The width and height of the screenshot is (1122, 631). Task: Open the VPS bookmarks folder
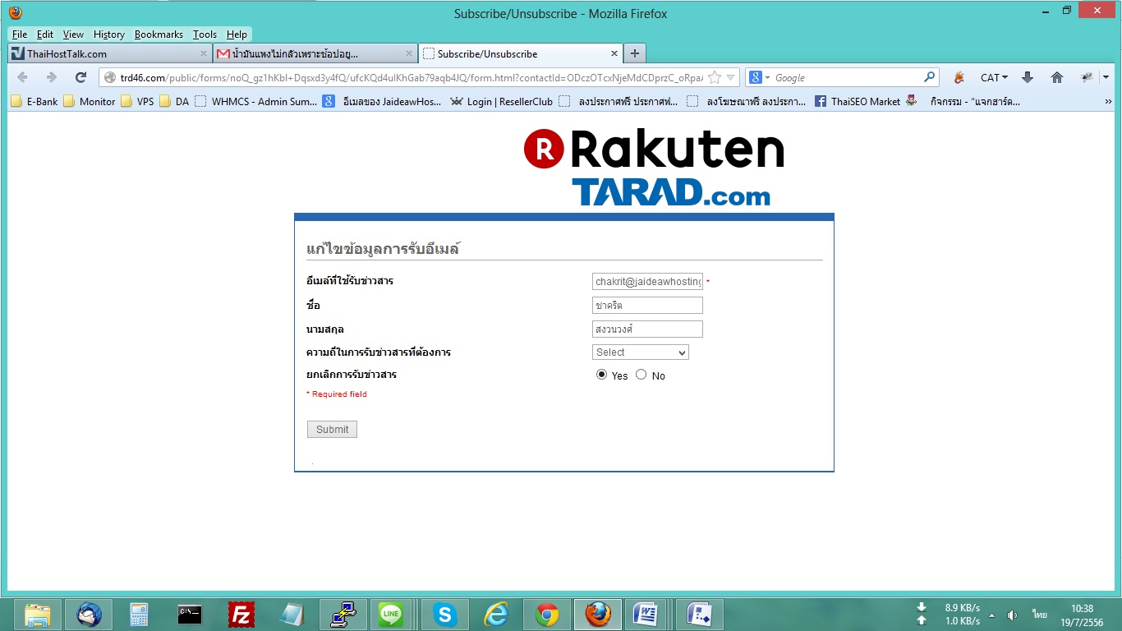(137, 101)
